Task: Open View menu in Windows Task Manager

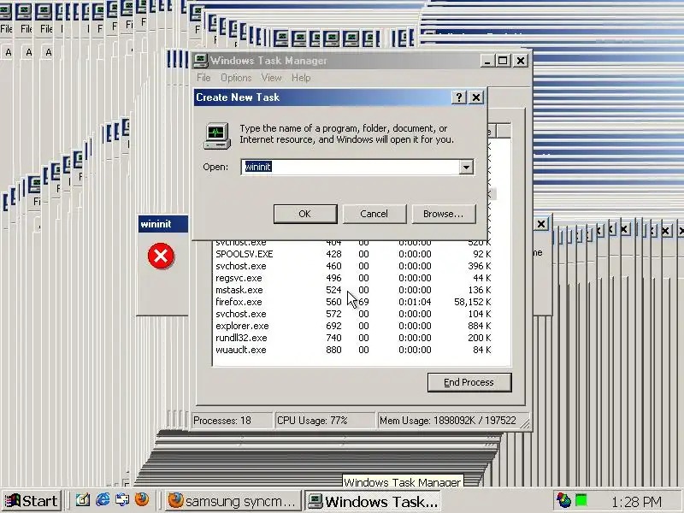Action: pyautogui.click(x=271, y=78)
